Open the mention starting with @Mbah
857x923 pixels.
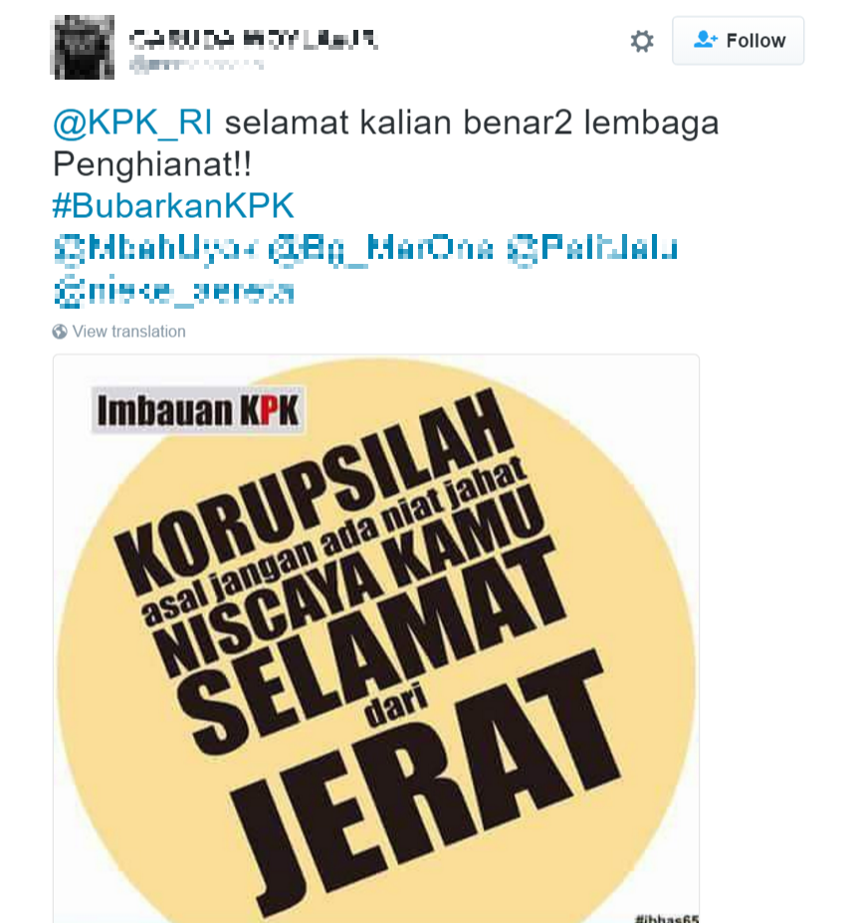(156, 248)
